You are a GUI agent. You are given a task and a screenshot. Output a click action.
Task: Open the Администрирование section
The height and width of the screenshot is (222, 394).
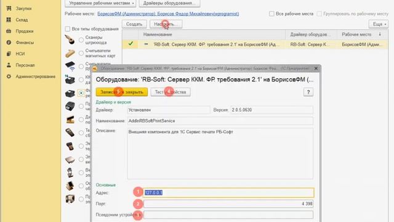36,76
